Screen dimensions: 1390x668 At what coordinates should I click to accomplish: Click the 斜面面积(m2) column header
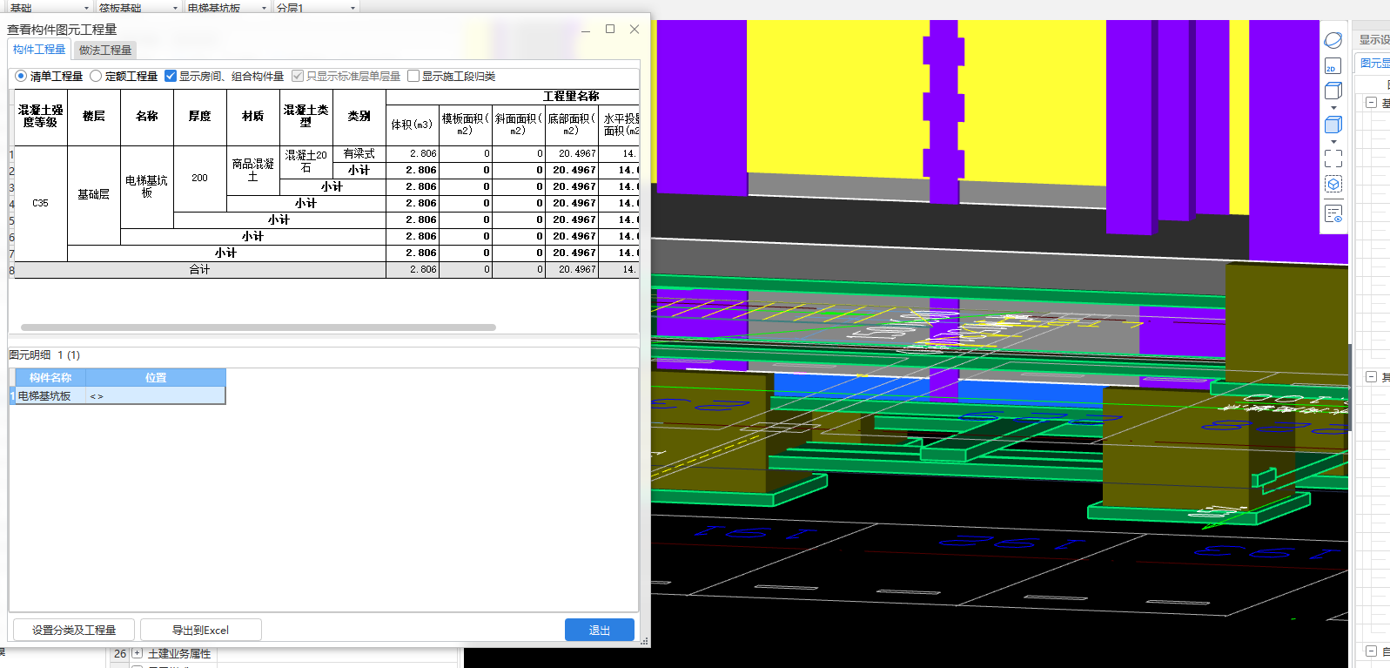(519, 125)
